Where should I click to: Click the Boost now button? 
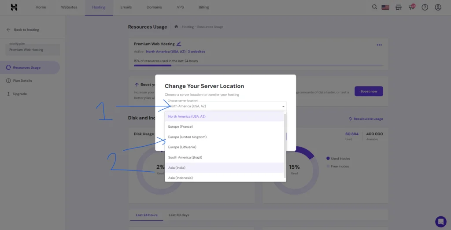point(369,91)
